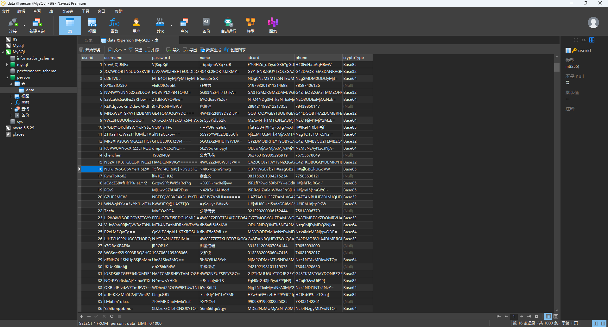Open the 其它 dropdown arrow

click(171, 25)
